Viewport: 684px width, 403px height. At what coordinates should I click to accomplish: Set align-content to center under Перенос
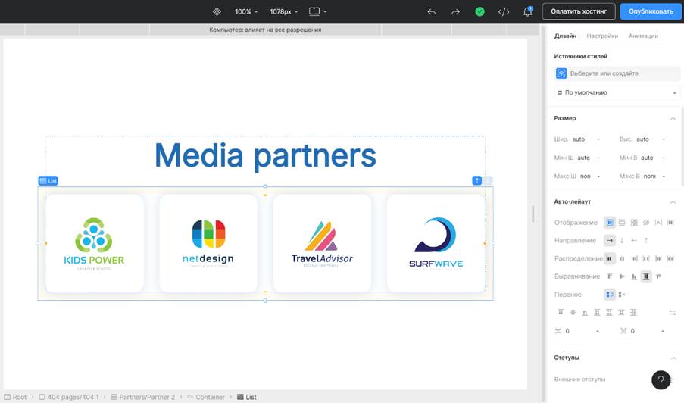pyautogui.click(x=573, y=312)
